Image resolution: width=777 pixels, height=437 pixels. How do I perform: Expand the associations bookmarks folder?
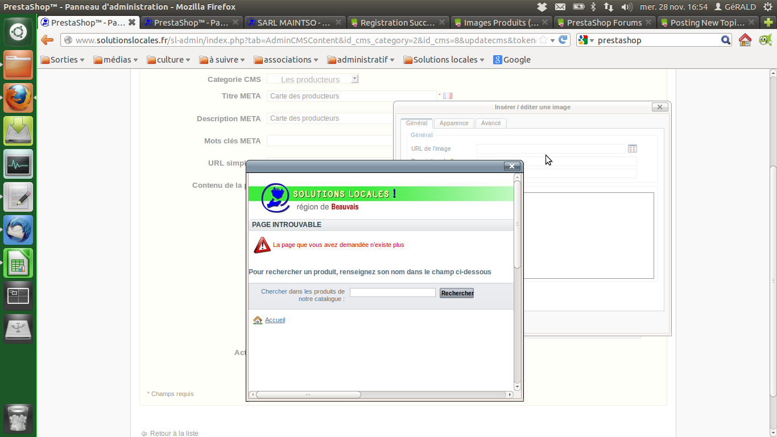click(x=287, y=60)
